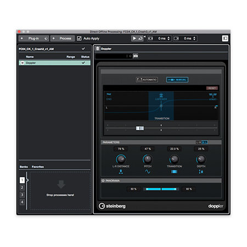
Task: Click the Panorama width slider bar
Action: pos(161,189)
